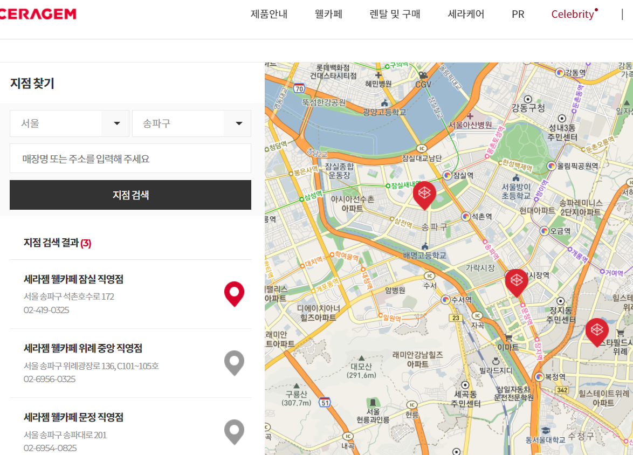Expand the 송파구 district dropdown

pos(192,123)
